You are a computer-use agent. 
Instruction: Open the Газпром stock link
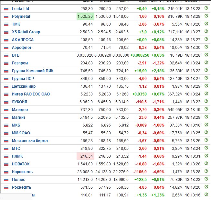click(20, 63)
